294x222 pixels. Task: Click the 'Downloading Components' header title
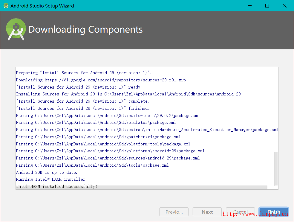point(85,30)
